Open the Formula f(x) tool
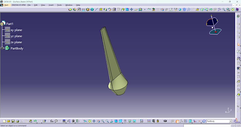Viewport: 241px width, 127px height. click(52, 121)
